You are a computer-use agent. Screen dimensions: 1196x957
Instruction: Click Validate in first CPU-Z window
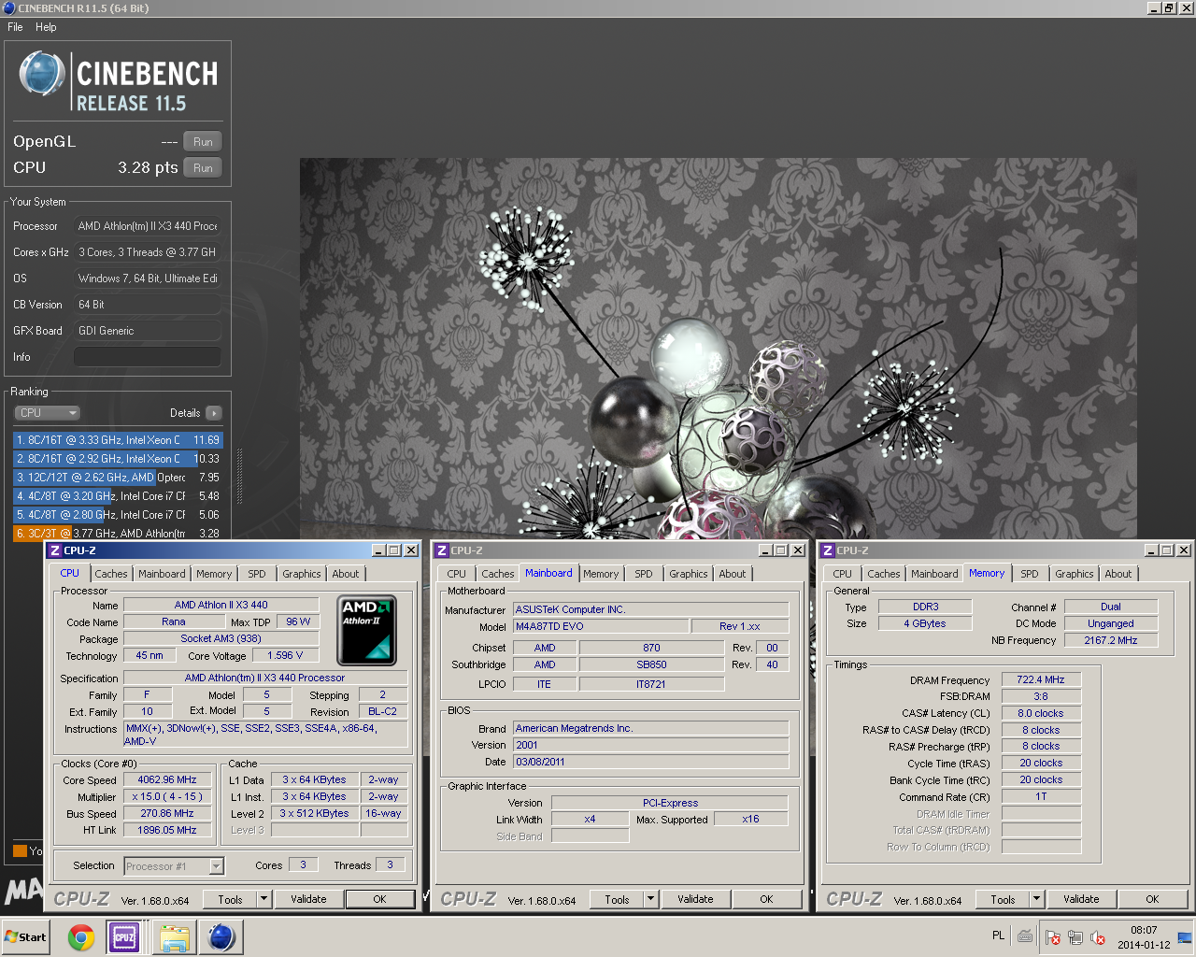(308, 899)
